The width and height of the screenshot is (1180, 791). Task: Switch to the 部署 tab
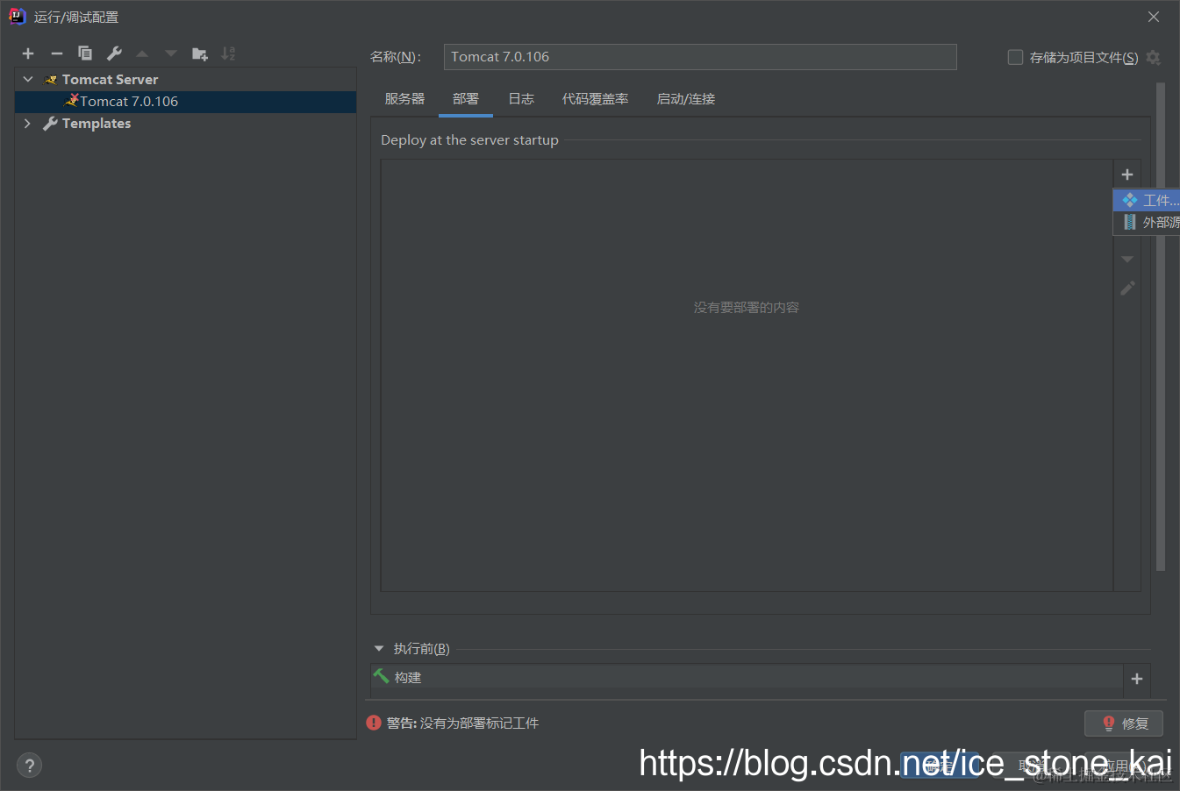click(466, 99)
